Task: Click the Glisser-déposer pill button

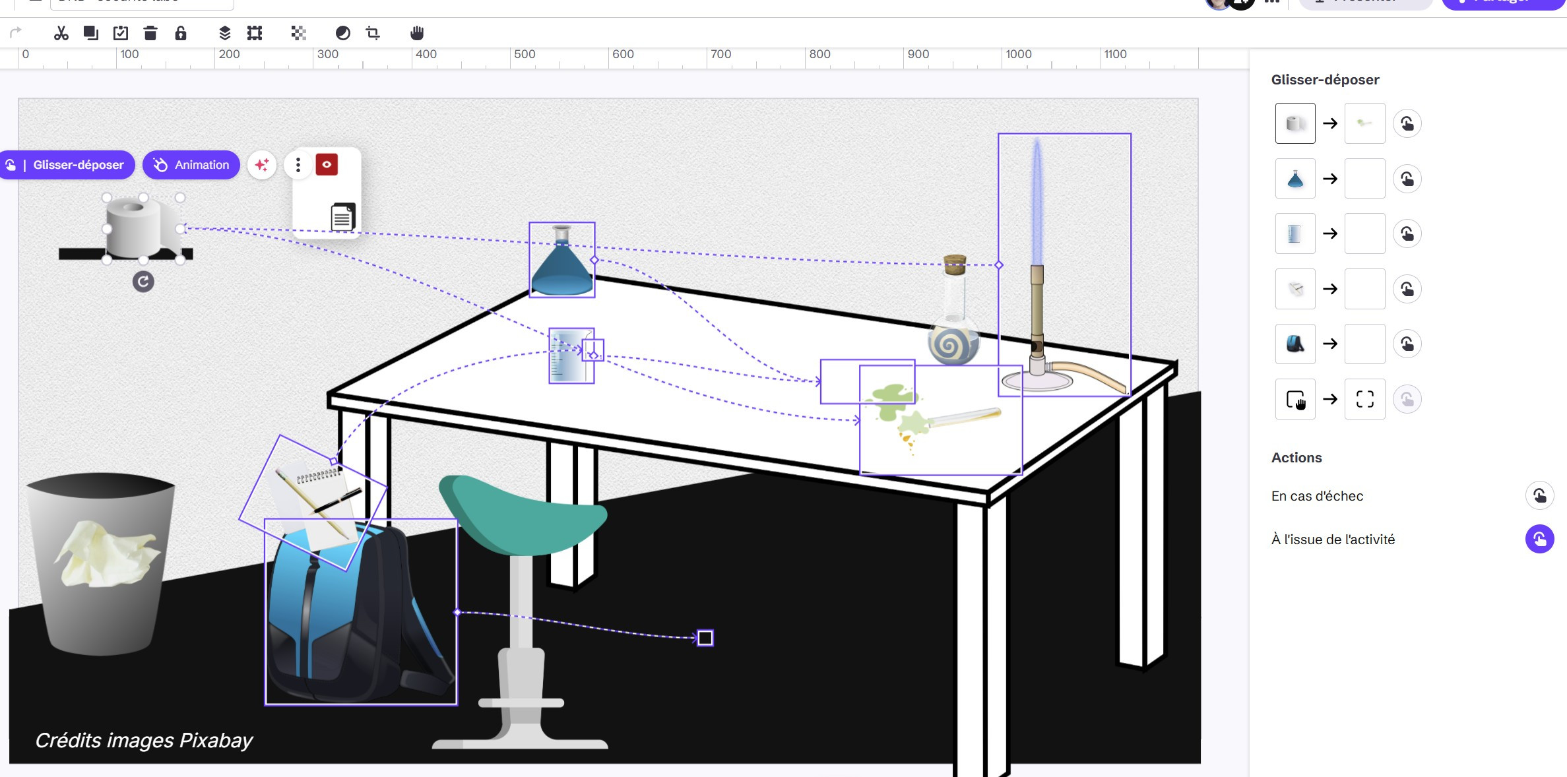Action: coord(68,165)
